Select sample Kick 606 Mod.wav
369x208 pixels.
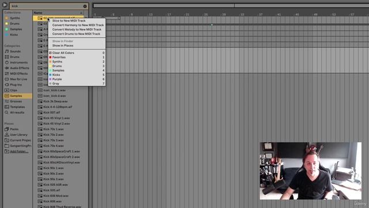56,196
